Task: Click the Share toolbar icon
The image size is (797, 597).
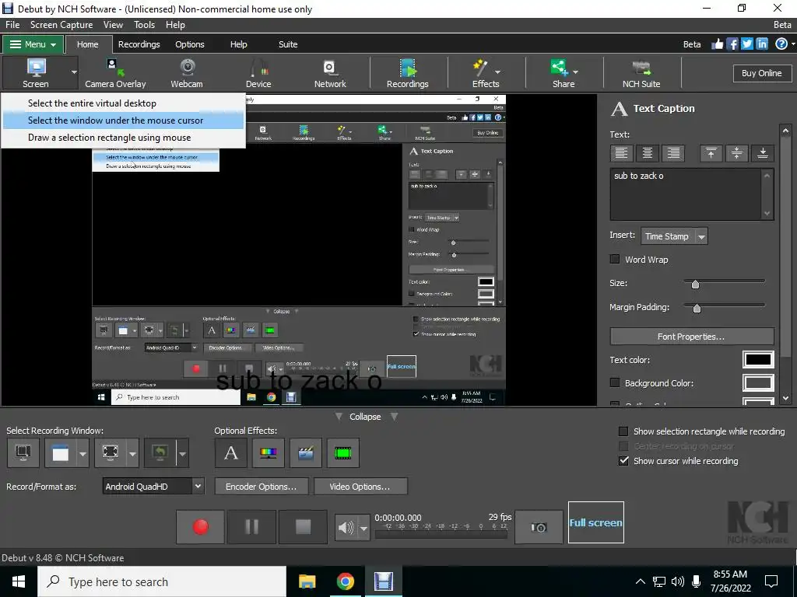Action: pyautogui.click(x=559, y=68)
